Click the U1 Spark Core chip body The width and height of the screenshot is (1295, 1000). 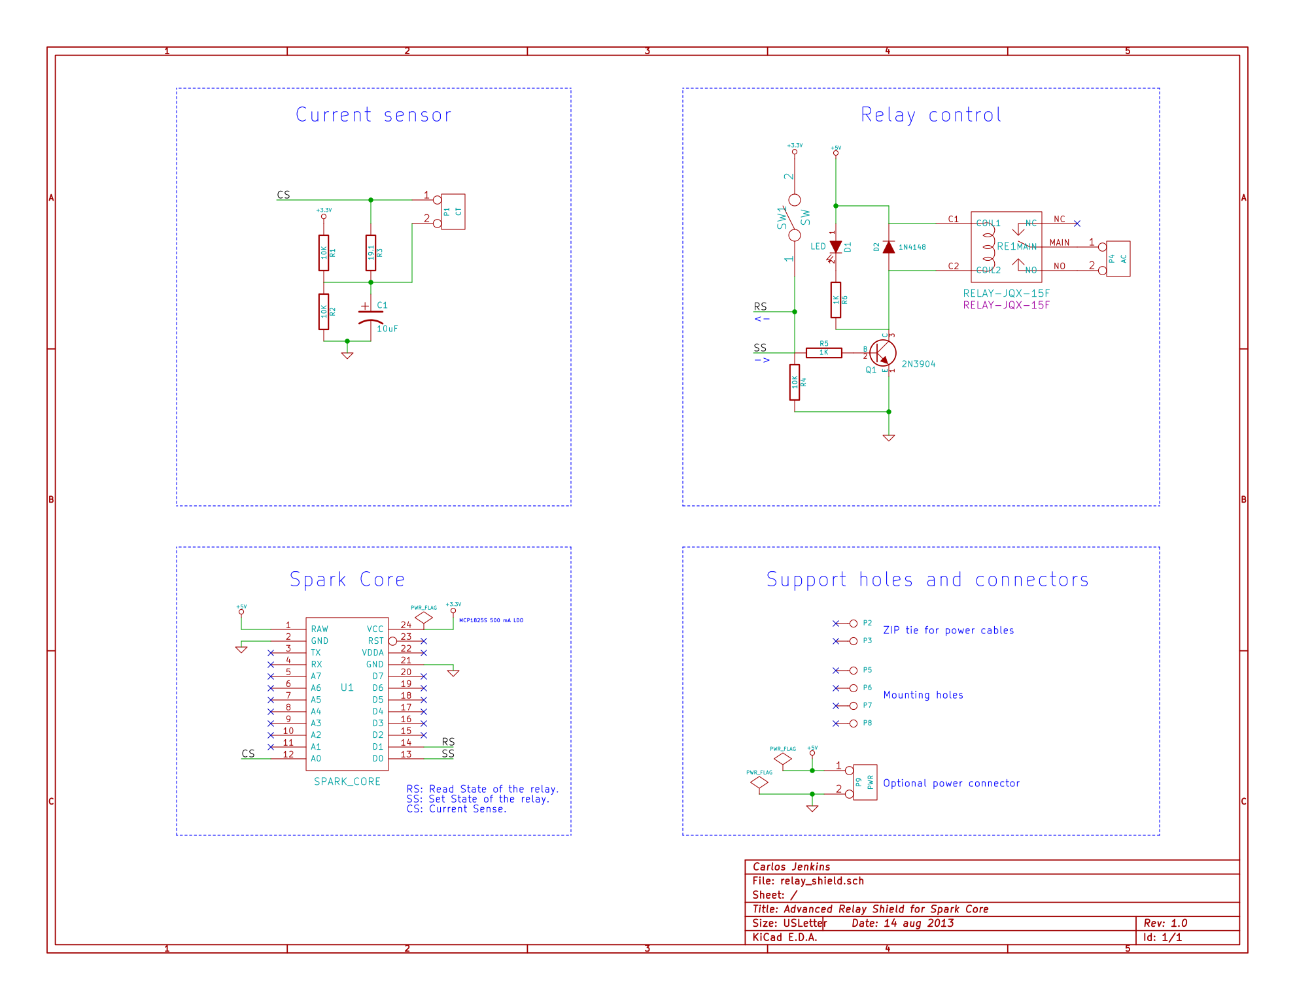point(347,693)
